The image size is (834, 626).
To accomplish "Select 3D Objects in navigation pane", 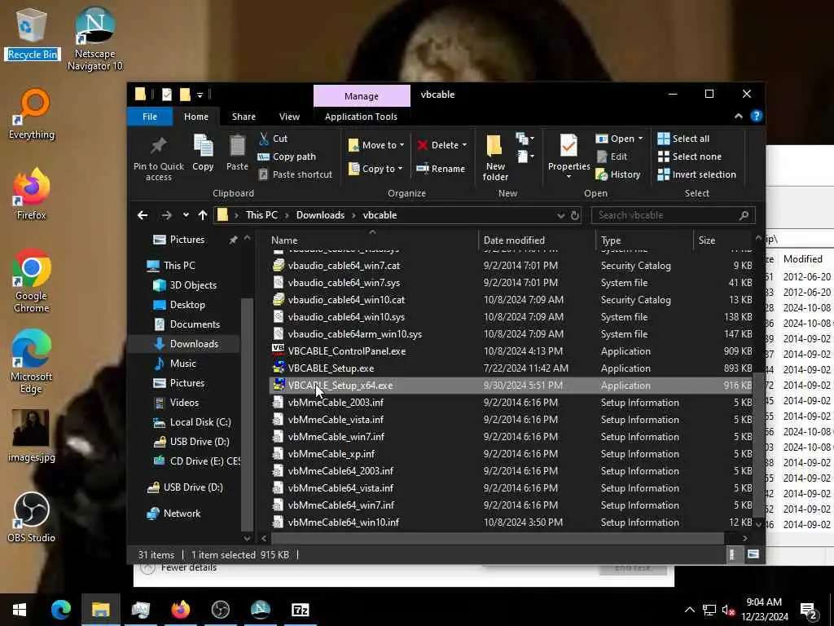I will (x=193, y=285).
